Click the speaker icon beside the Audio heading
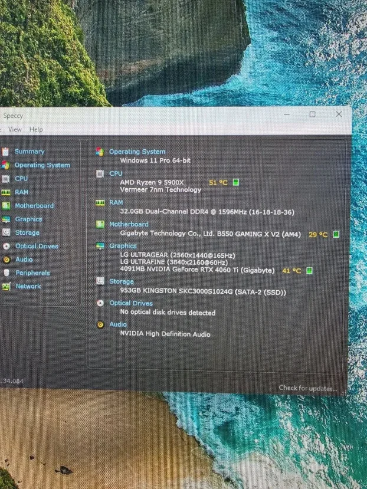The width and height of the screenshot is (367, 489). coord(100,324)
